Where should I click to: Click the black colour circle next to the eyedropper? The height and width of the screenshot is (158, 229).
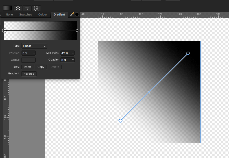pyautogui.click(x=77, y=14)
